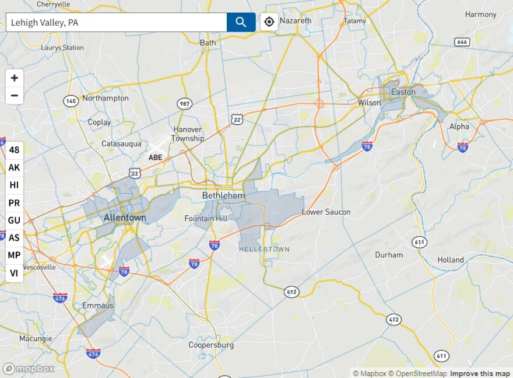Click the Mapbox logo
This screenshot has height=378, width=513.
point(29,369)
